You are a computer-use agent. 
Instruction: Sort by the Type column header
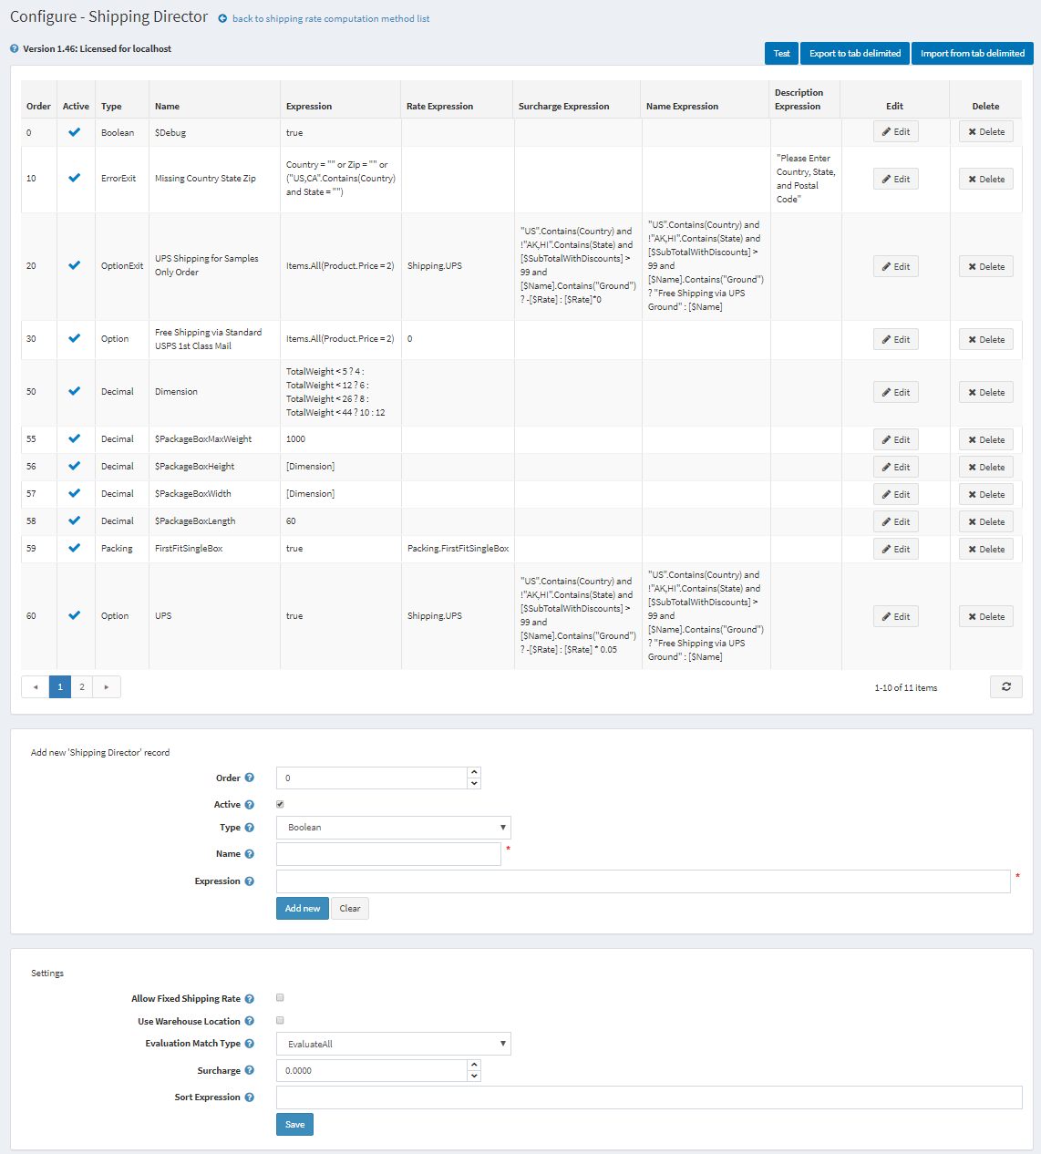coord(111,107)
